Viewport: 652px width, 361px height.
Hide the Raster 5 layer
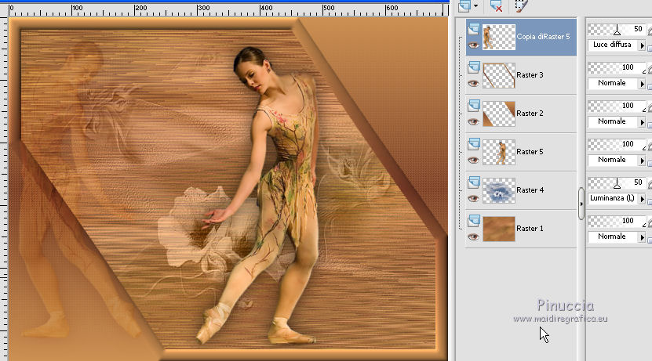(473, 161)
